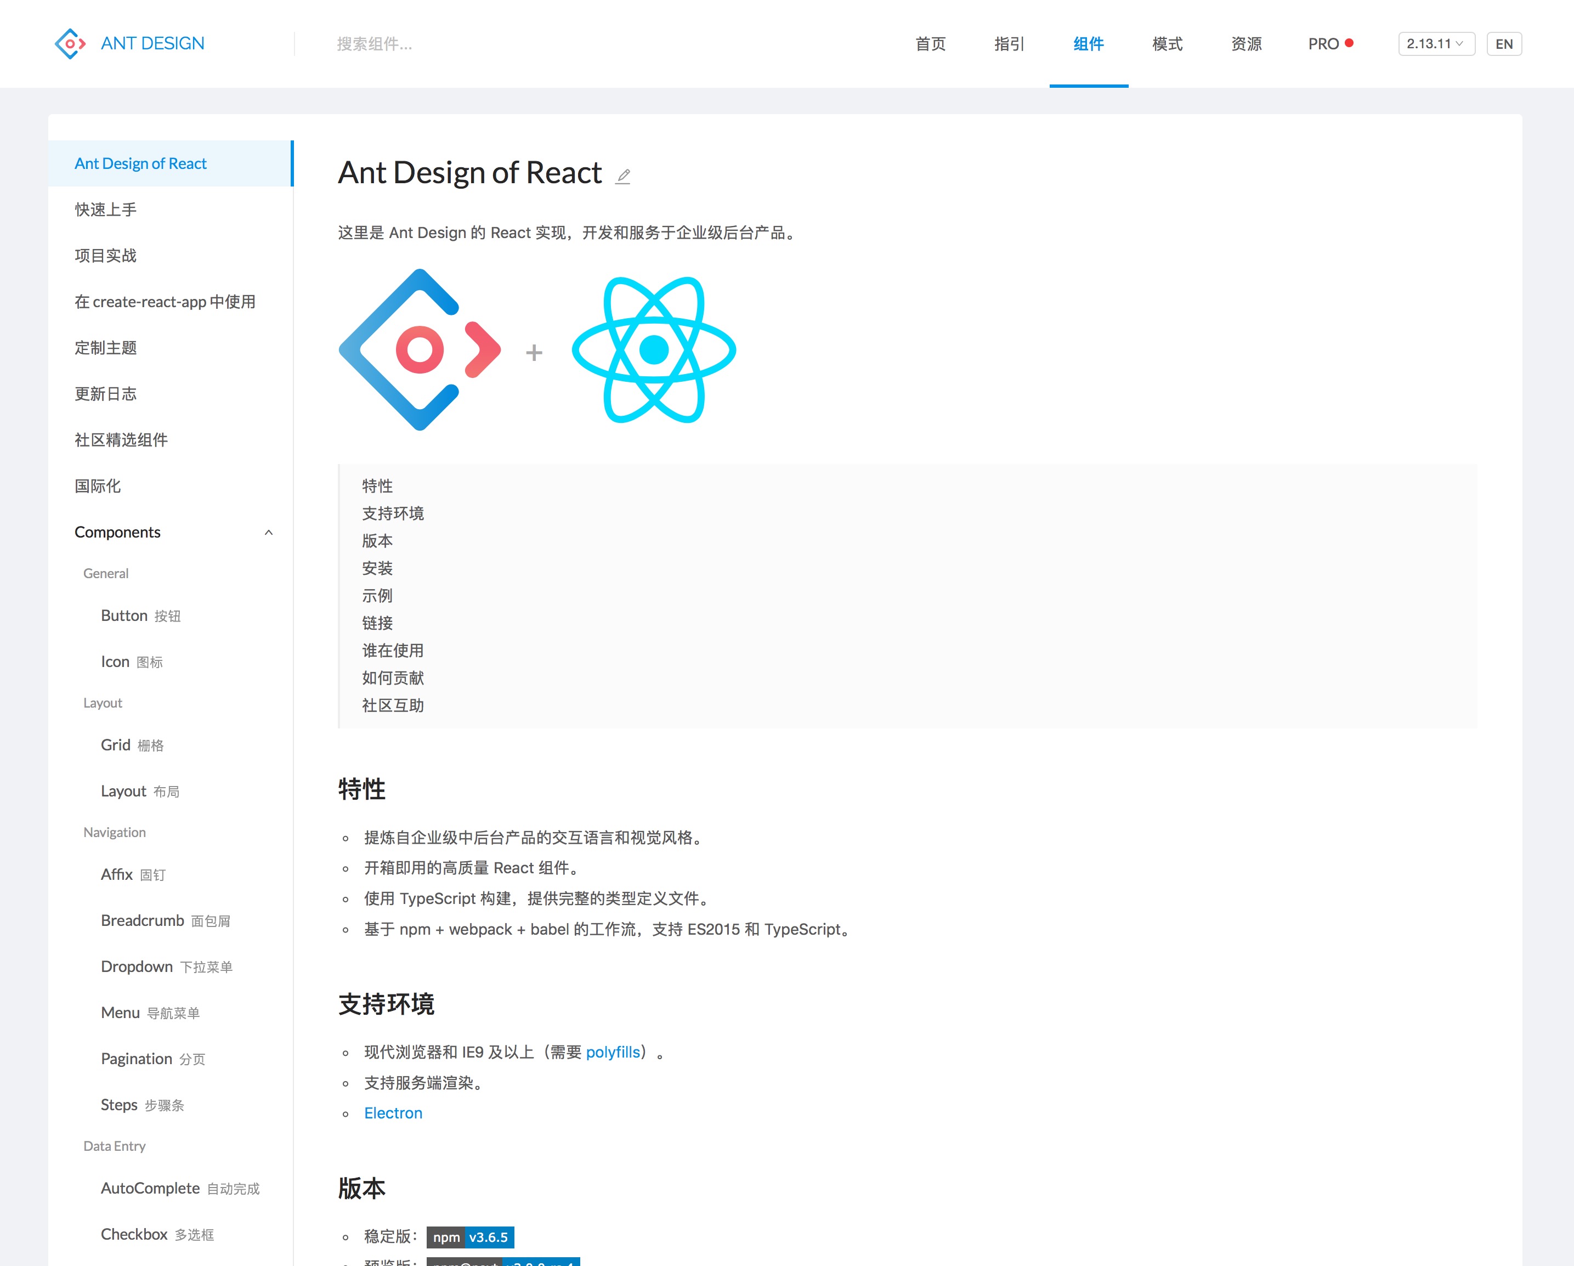This screenshot has width=1574, height=1266.
Task: Jump to 谁在使用 in table of contents
Action: coord(393,651)
